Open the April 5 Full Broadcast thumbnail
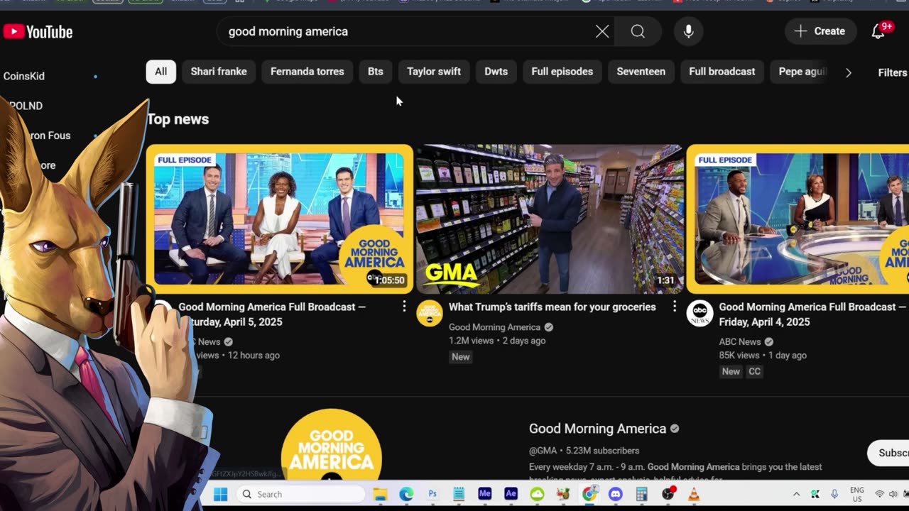The image size is (909, 511). tap(280, 219)
